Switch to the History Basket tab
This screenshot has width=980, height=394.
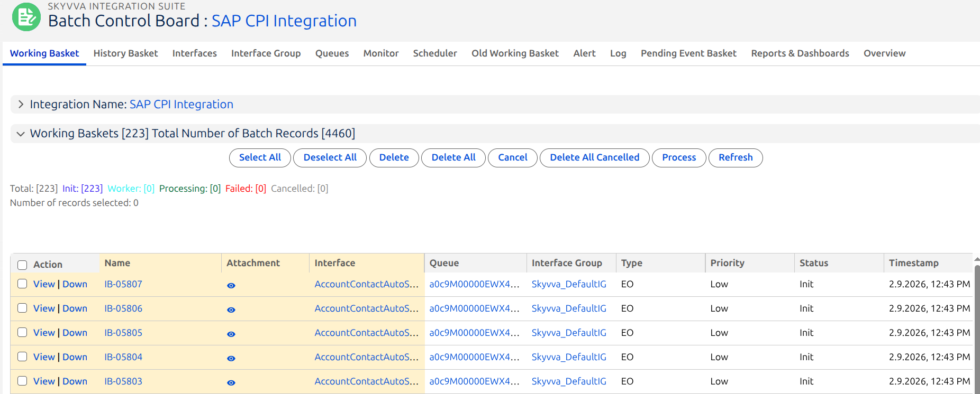coord(125,53)
